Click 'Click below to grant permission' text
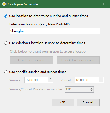The height and width of the screenshot is (113, 110). [49, 51]
